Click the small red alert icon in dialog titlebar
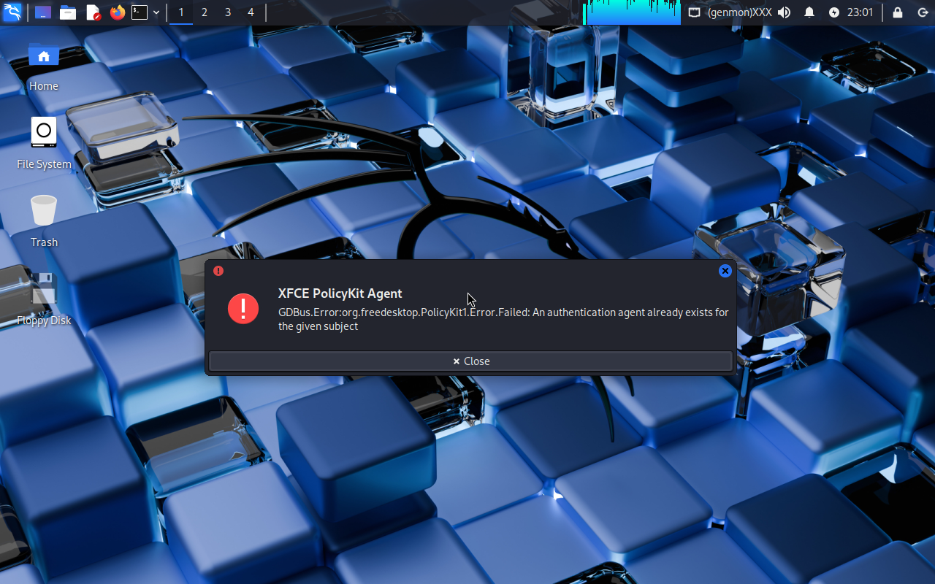935x584 pixels. [x=218, y=271]
